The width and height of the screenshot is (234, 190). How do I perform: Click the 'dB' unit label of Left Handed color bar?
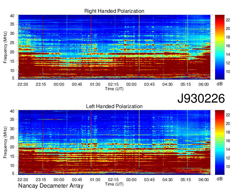point(220,179)
